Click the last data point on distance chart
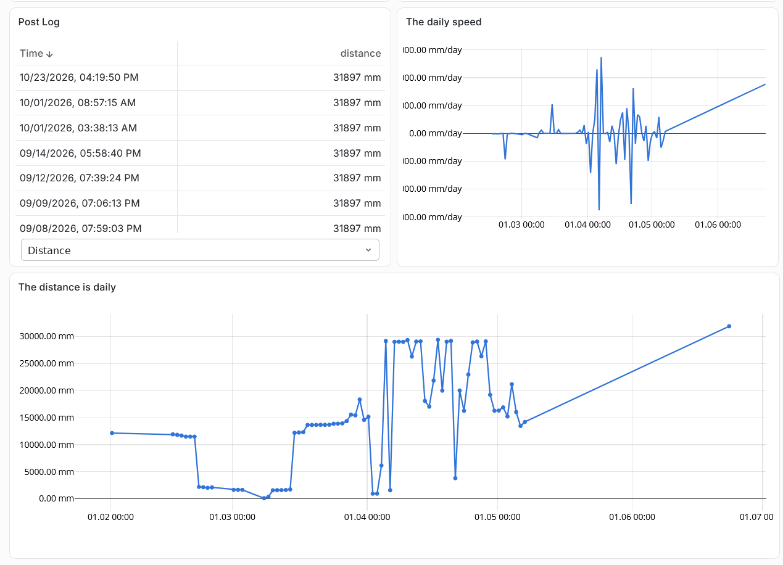Viewport: 783px width, 565px height. click(729, 326)
